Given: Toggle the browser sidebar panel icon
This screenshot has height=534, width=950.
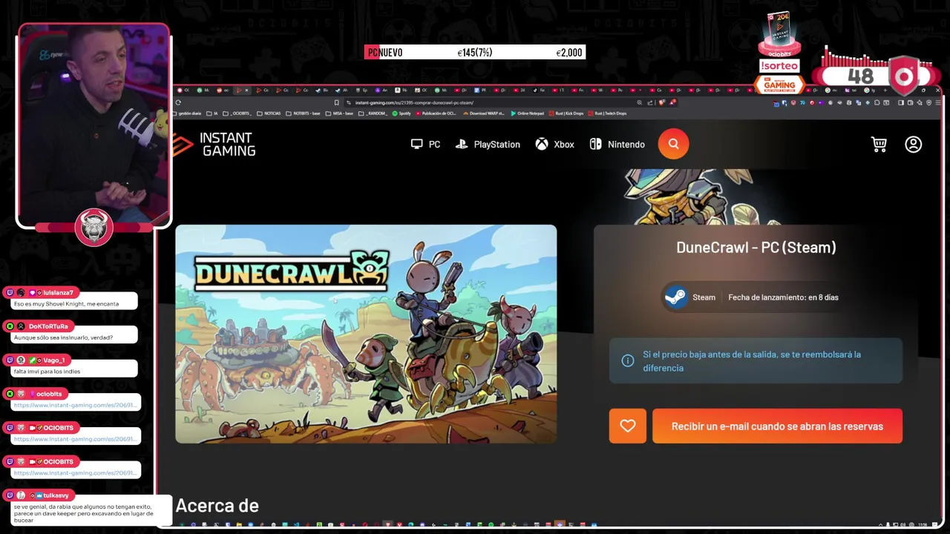Looking at the screenshot, I should [901, 102].
